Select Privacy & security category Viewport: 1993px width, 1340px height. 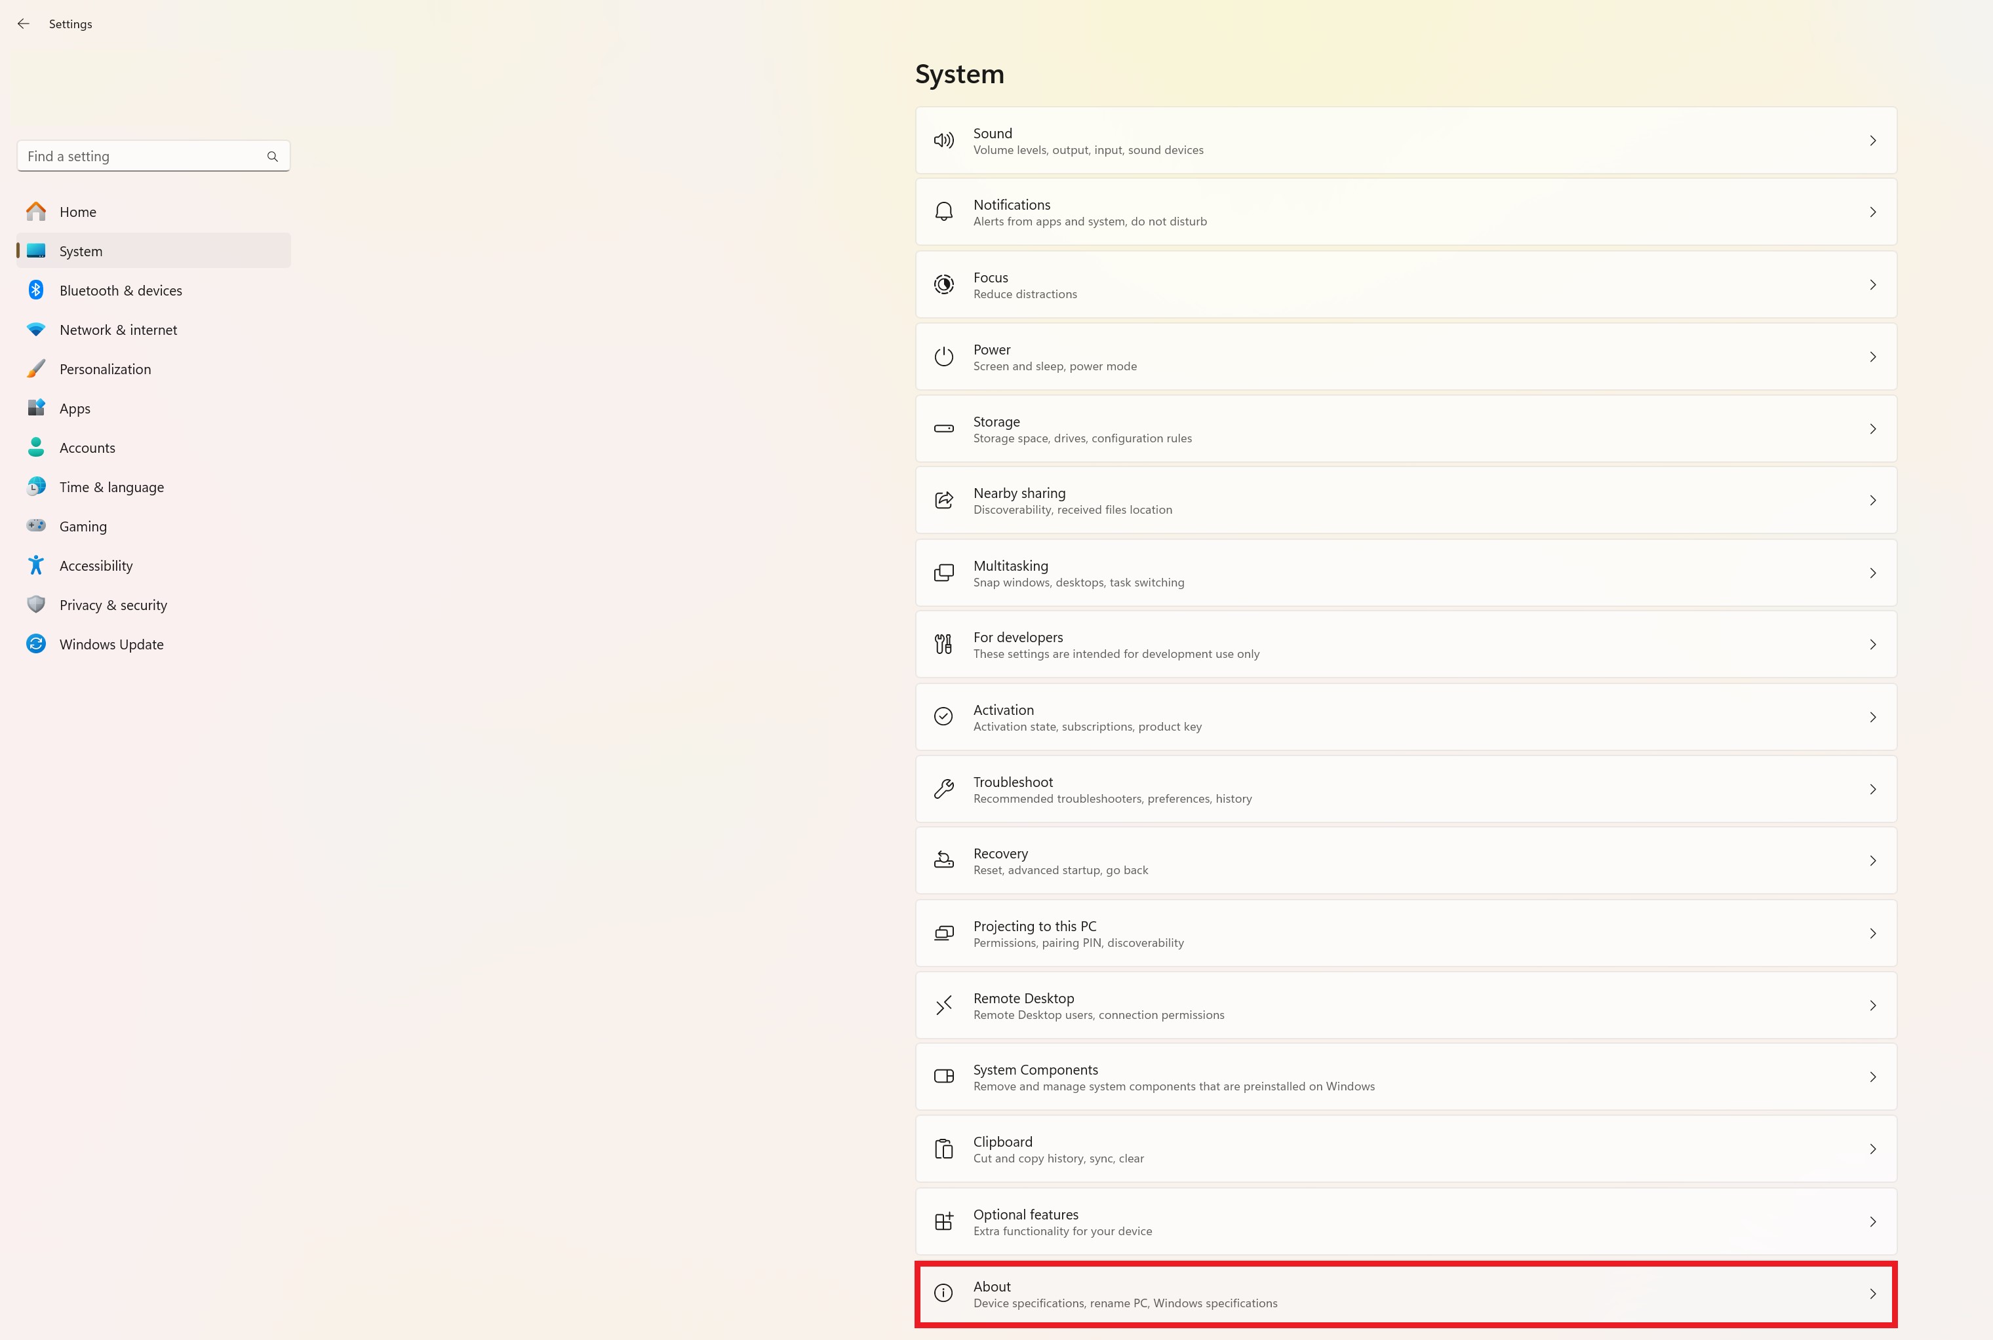[113, 605]
